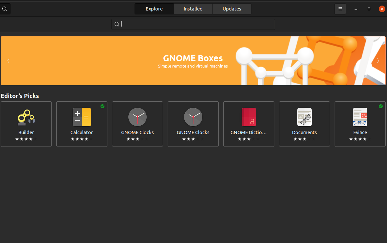Maximize the Software window
The height and width of the screenshot is (243, 387).
click(369, 9)
